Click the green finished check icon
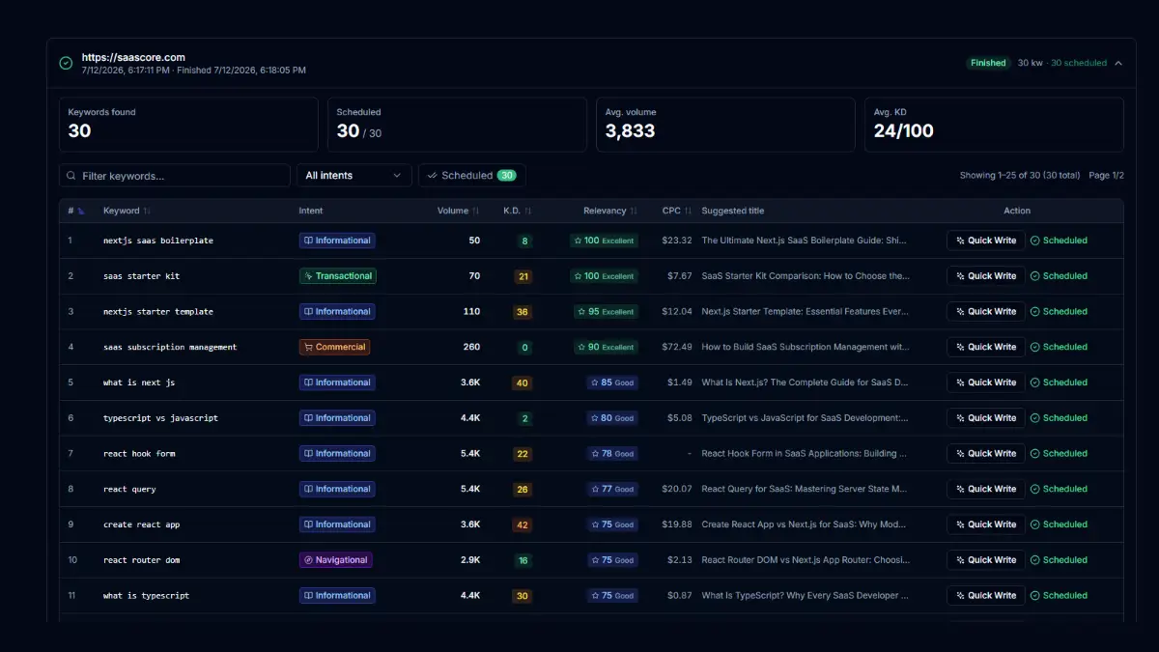 pos(66,63)
